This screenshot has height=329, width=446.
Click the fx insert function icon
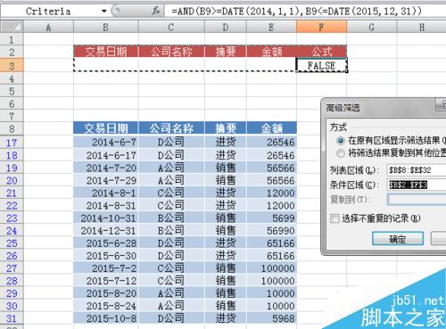tap(156, 12)
